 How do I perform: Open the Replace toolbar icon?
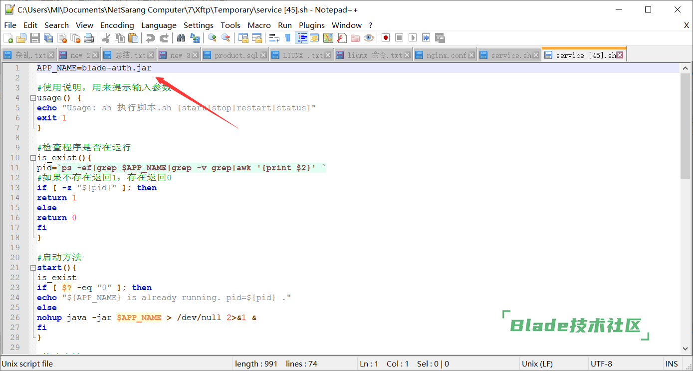point(195,38)
